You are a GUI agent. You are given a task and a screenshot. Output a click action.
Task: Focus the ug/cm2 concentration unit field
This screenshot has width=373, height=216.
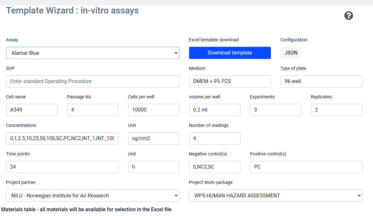tap(153, 138)
